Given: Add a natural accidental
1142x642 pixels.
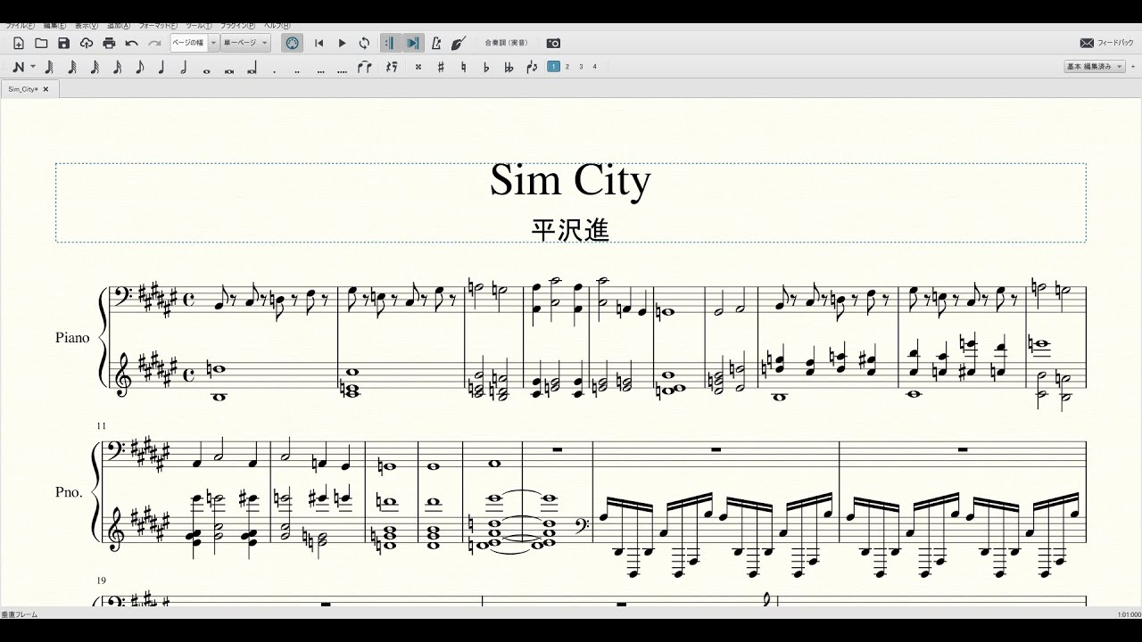Looking at the screenshot, I should pos(463,67).
